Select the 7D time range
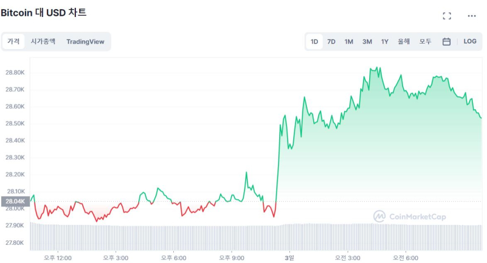The width and height of the screenshot is (487, 263). tap(331, 41)
